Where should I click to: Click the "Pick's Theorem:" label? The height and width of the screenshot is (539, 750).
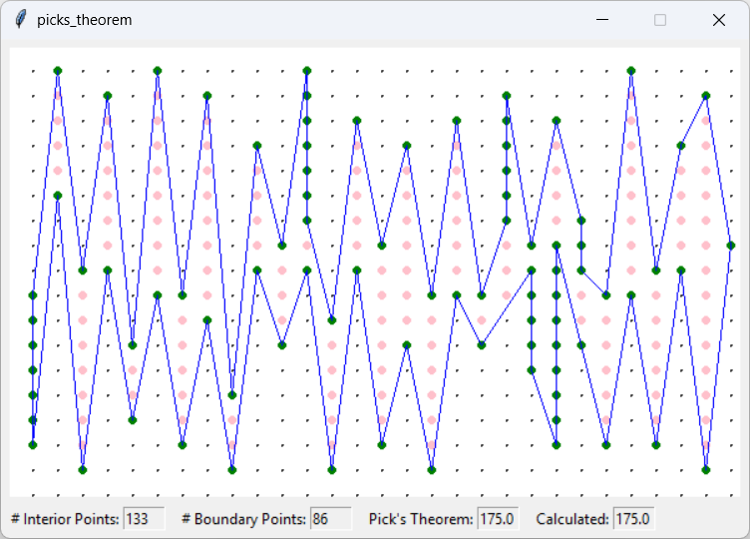(x=421, y=519)
